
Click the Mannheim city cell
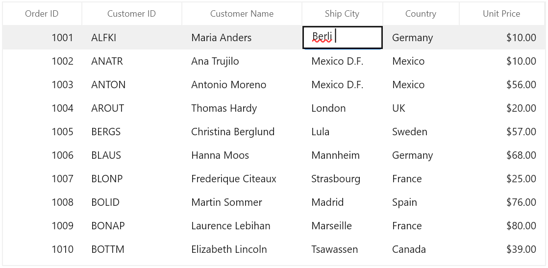pos(335,155)
